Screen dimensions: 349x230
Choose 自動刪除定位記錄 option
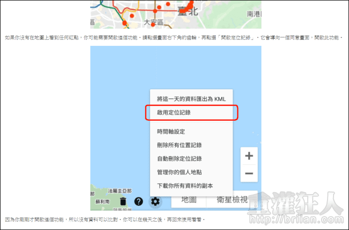(179, 159)
